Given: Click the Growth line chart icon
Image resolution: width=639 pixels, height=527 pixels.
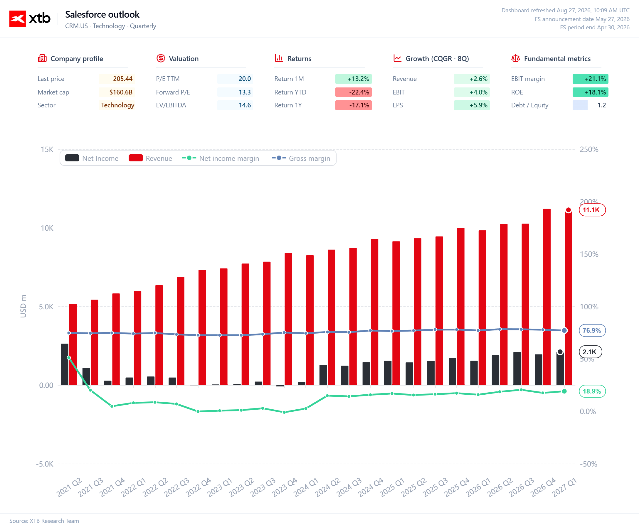Looking at the screenshot, I should [397, 58].
